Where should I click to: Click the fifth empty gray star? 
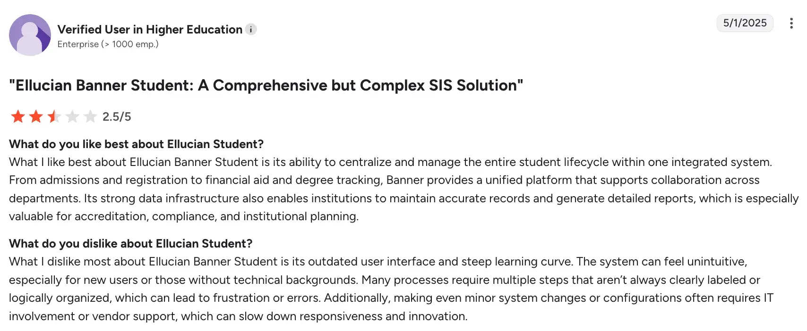tap(89, 116)
